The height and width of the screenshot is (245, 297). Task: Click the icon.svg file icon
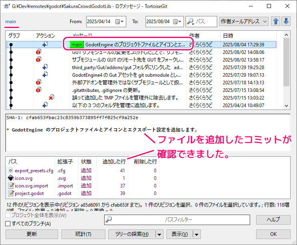[10, 178]
